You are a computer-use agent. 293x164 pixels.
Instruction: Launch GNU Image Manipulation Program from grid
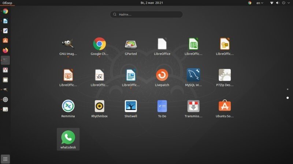pos(68,47)
